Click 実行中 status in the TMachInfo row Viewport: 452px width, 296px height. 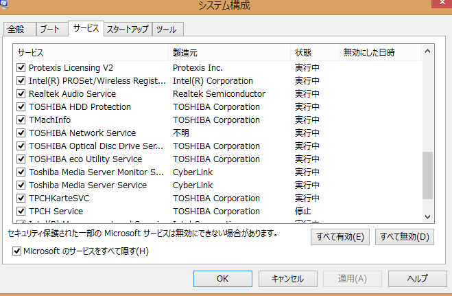click(x=307, y=120)
